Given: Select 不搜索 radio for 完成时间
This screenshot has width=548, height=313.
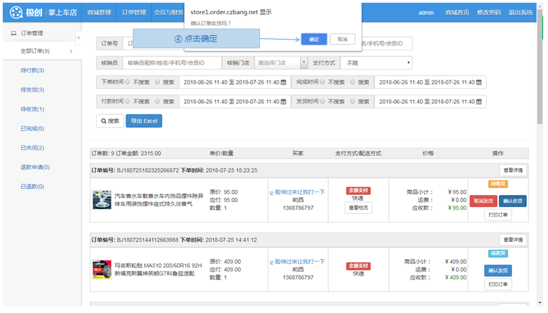Looking at the screenshot, I should (x=323, y=82).
